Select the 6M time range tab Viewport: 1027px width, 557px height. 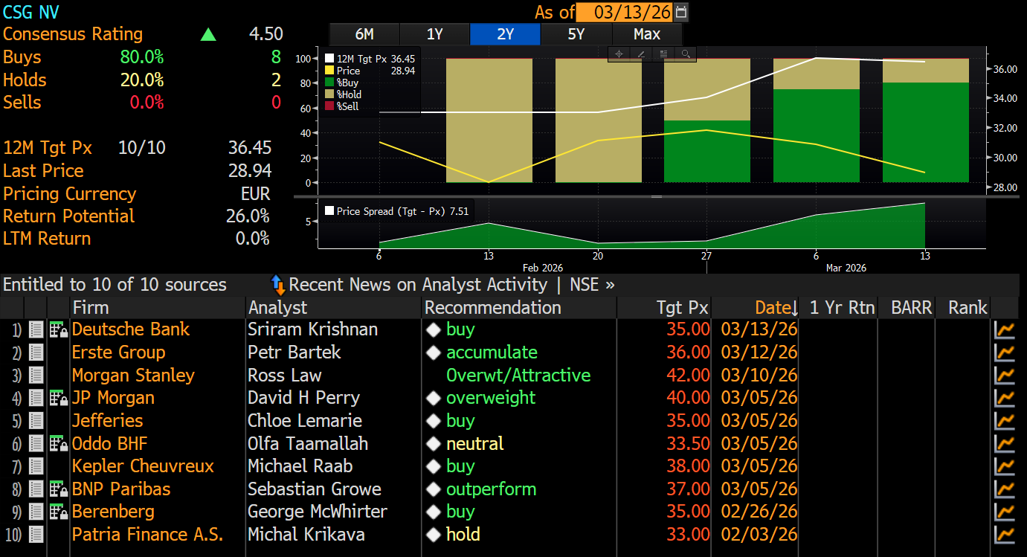[364, 34]
